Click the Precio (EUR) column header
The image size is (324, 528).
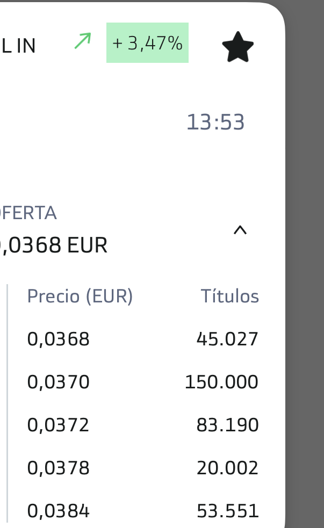[x=80, y=296]
